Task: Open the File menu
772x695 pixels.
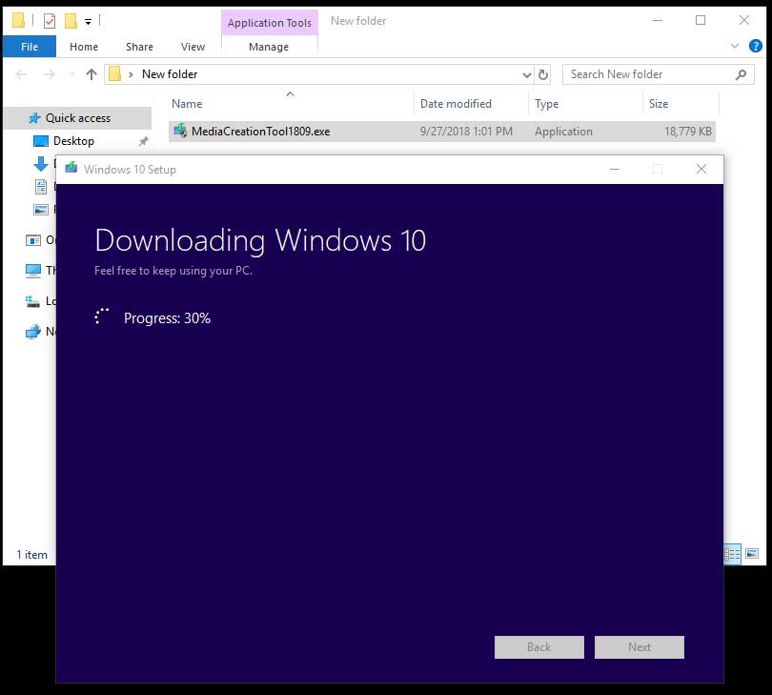Action: 30,47
